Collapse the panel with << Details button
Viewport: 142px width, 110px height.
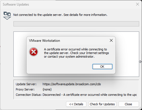pyautogui.click(x=76, y=104)
